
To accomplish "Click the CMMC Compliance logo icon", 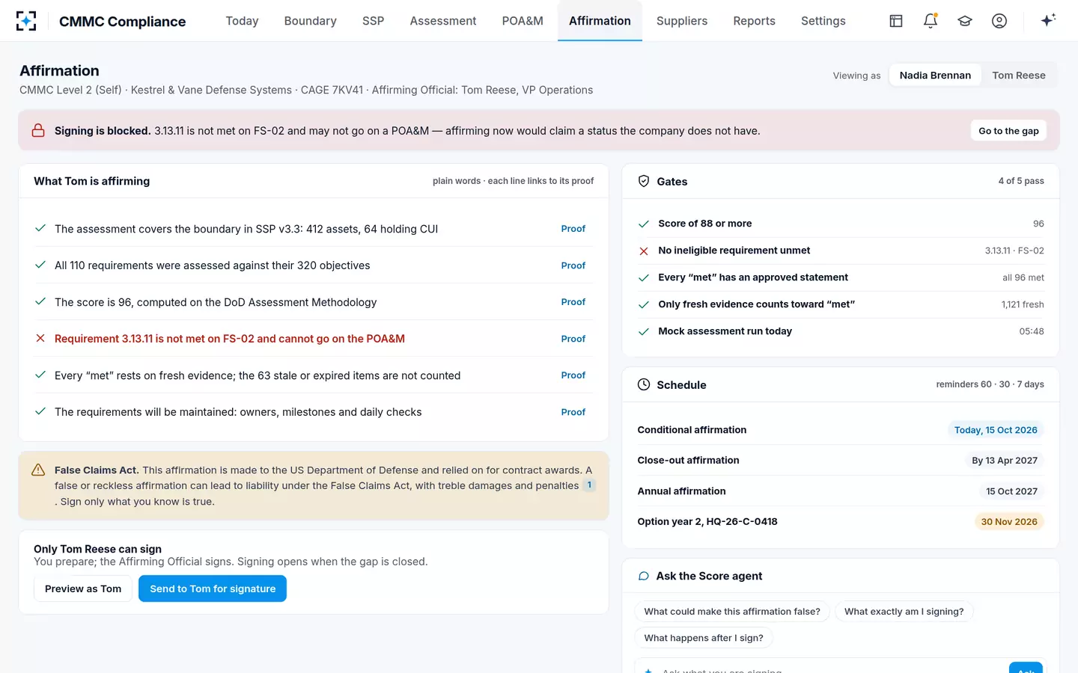I will (26, 21).
